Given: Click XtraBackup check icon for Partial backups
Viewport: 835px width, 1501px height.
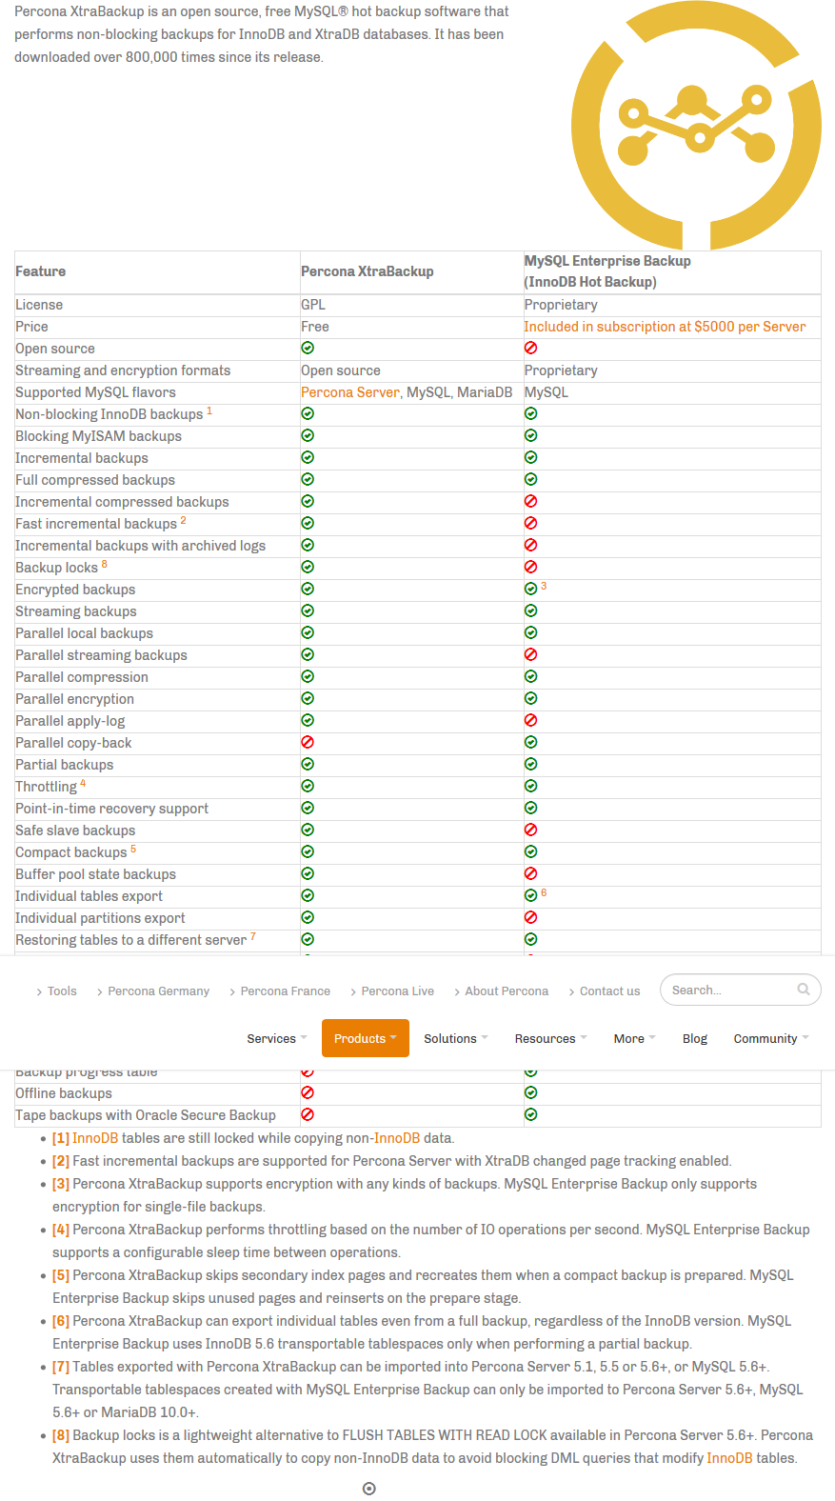Looking at the screenshot, I should 308,764.
